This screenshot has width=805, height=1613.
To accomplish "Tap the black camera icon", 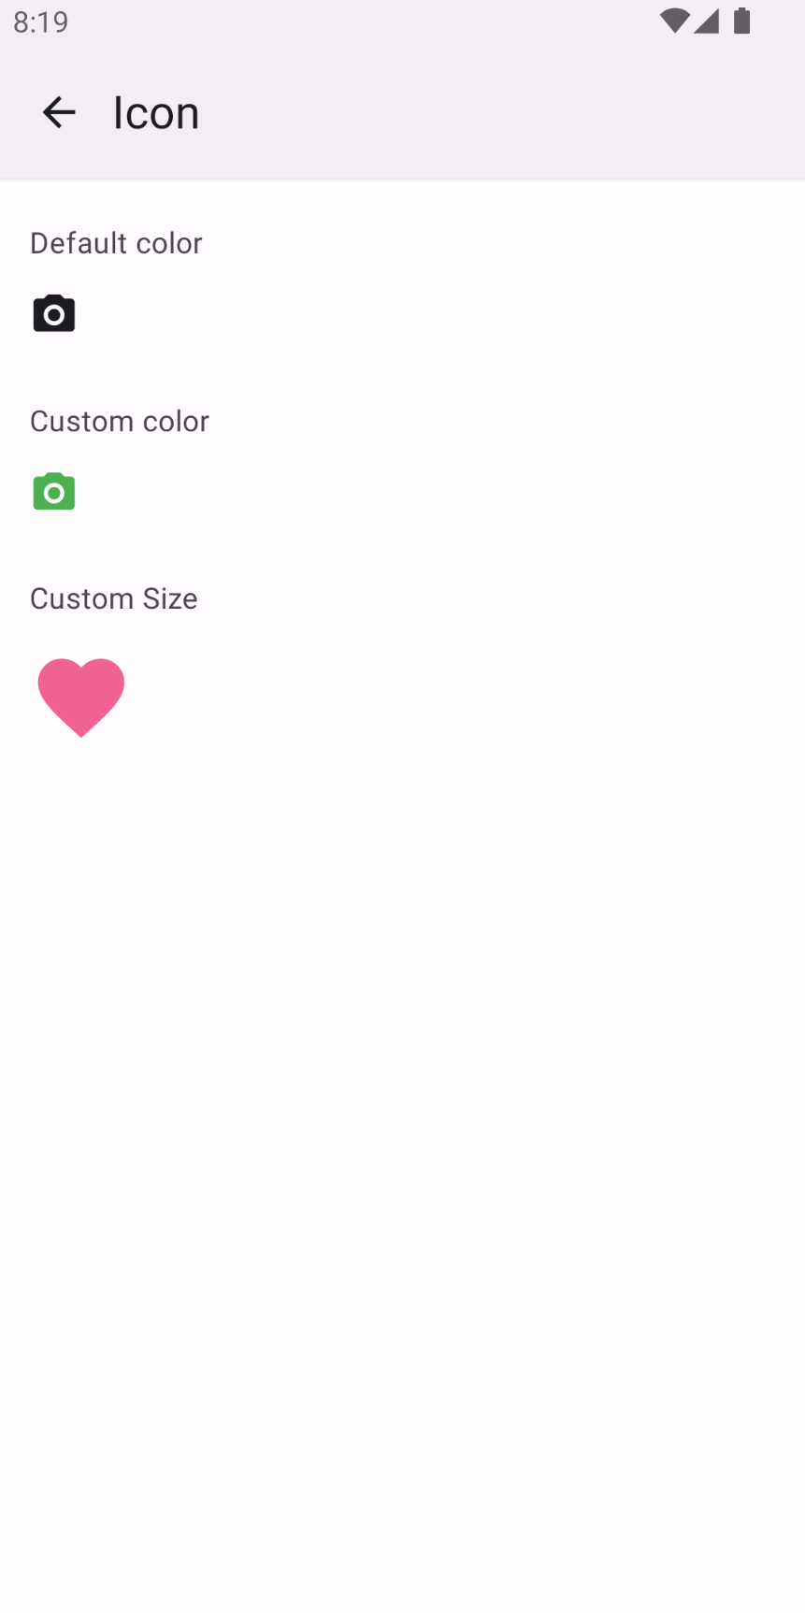I will coord(54,313).
